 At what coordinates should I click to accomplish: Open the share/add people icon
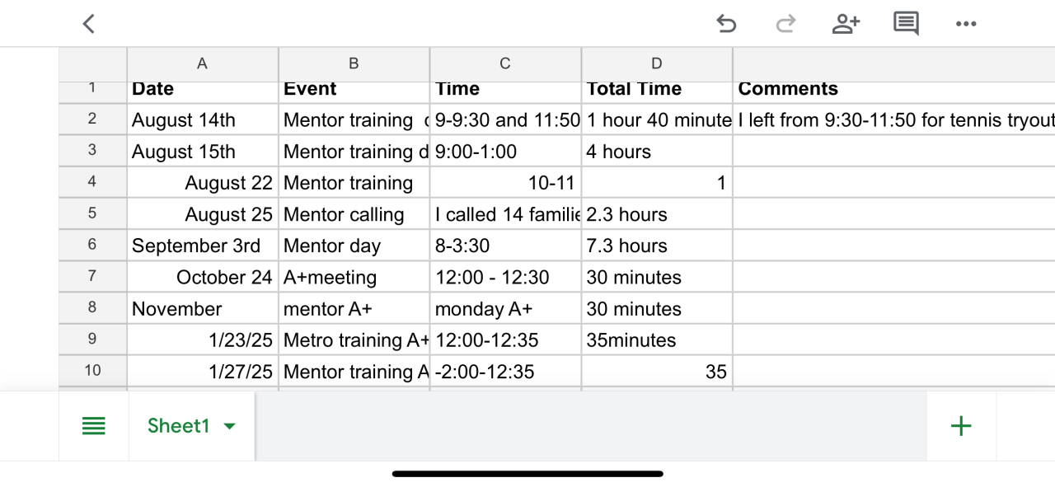coord(846,24)
